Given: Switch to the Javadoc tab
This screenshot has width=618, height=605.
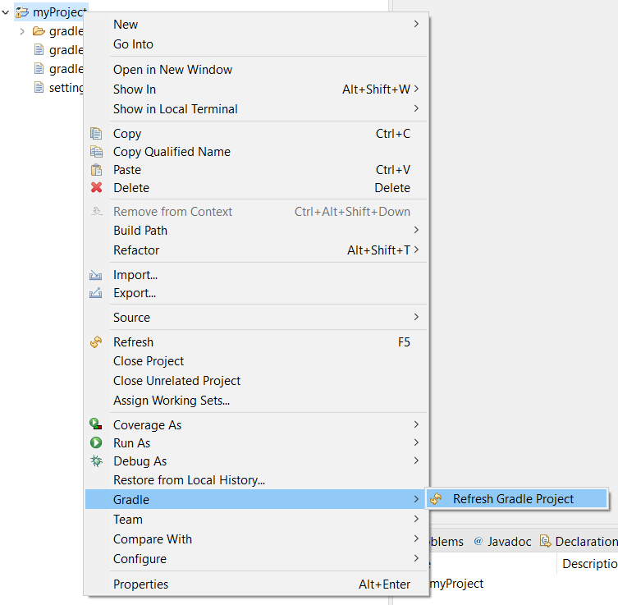Looking at the screenshot, I should [502, 542].
